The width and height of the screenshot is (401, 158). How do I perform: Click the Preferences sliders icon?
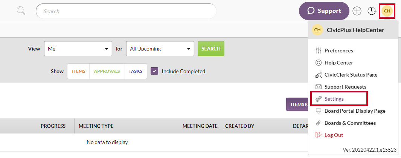coord(319,51)
